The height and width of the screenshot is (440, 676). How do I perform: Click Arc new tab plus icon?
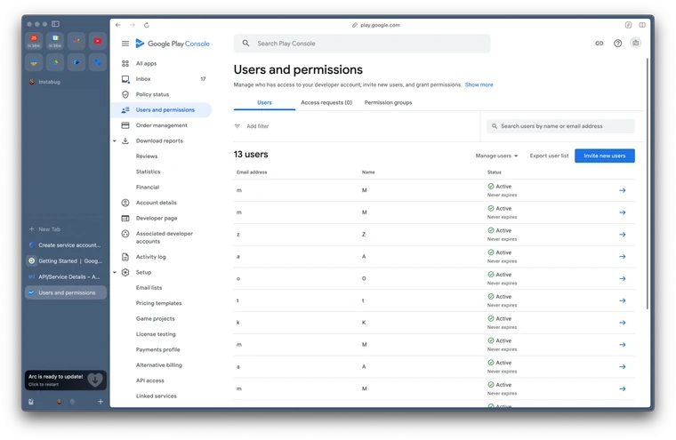(x=101, y=402)
